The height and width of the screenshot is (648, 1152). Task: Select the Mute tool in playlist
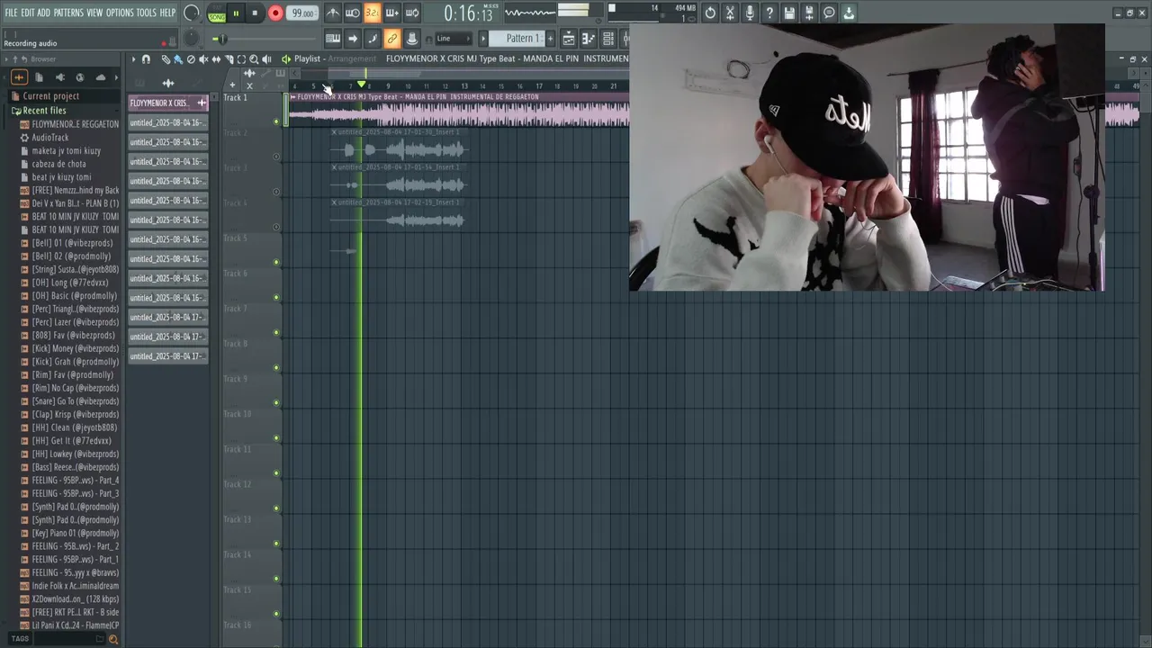(x=203, y=59)
